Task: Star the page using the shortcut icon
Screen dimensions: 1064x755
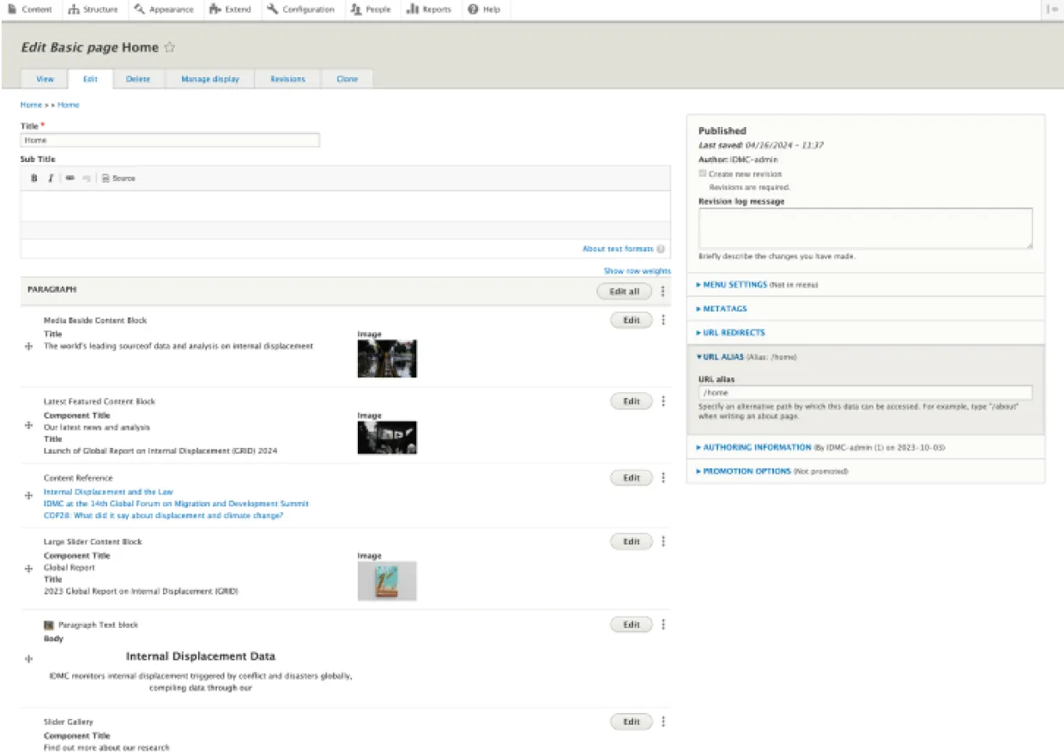Action: click(x=170, y=48)
